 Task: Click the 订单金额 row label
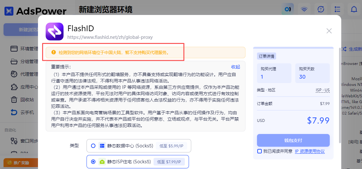[x=265, y=104]
